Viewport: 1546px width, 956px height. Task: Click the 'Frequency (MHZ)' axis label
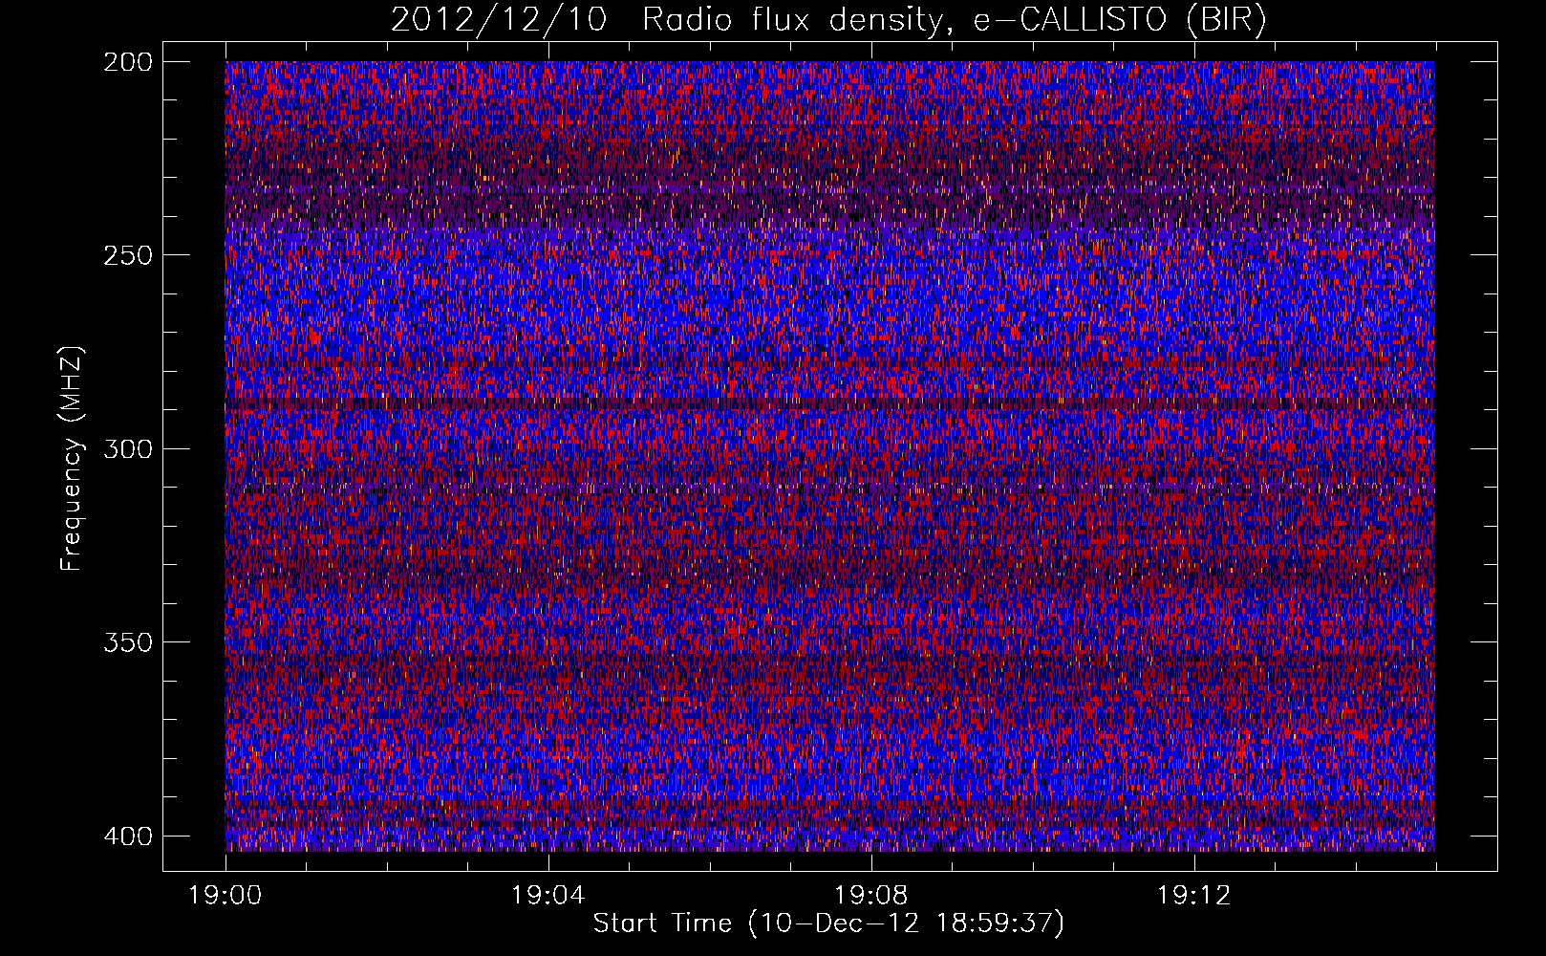(x=72, y=458)
